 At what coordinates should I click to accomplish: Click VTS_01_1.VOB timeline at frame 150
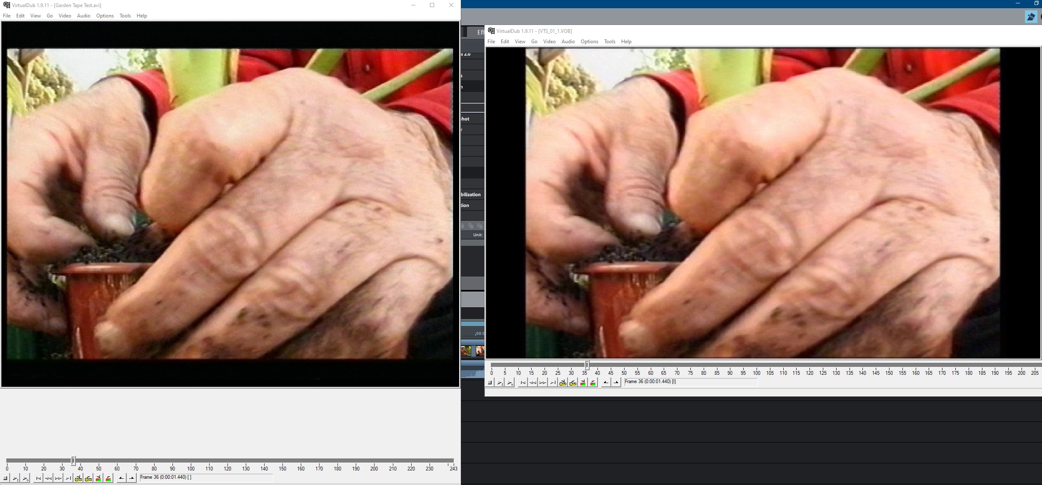(x=889, y=365)
